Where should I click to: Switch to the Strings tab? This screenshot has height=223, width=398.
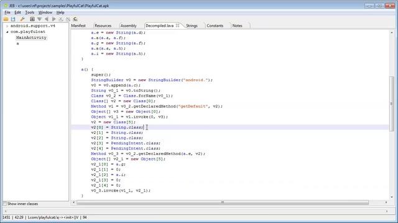click(x=192, y=25)
